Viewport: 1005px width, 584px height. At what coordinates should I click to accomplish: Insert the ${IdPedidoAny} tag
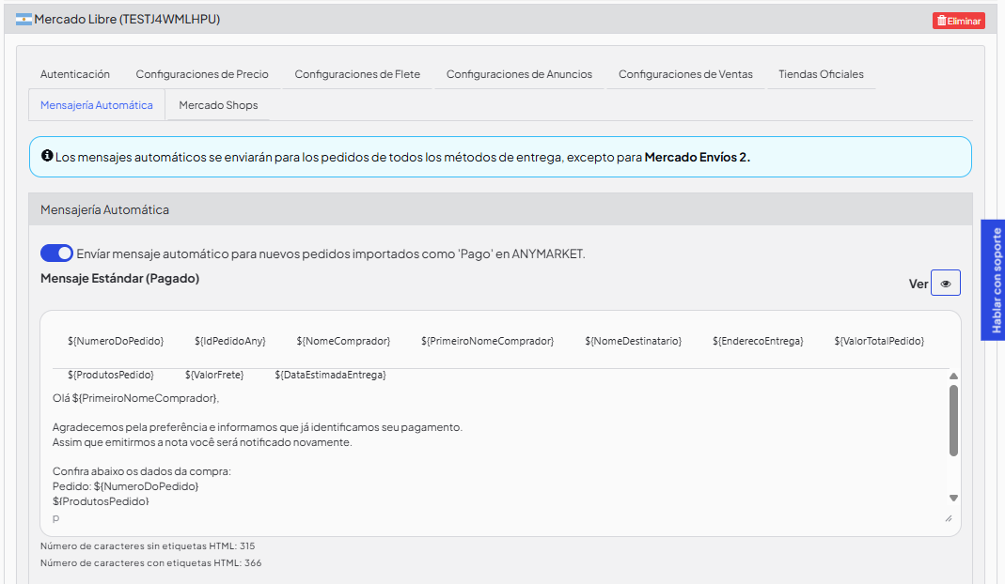[x=230, y=342]
